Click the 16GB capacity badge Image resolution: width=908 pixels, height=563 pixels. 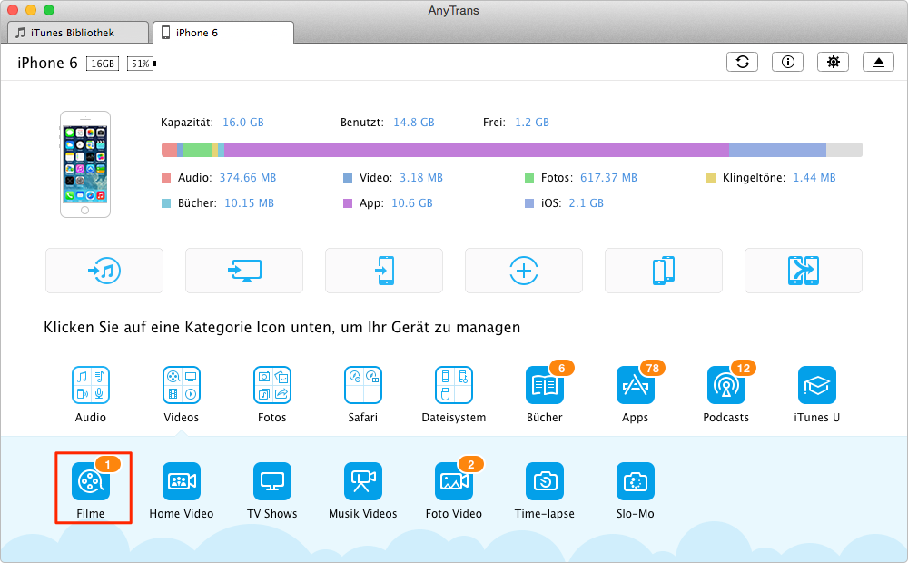pyautogui.click(x=103, y=64)
